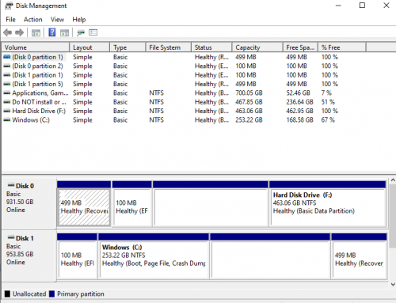The image size is (396, 303).
Task: Click the Disk 0 931.50 GB label panel
Action: click(29, 203)
